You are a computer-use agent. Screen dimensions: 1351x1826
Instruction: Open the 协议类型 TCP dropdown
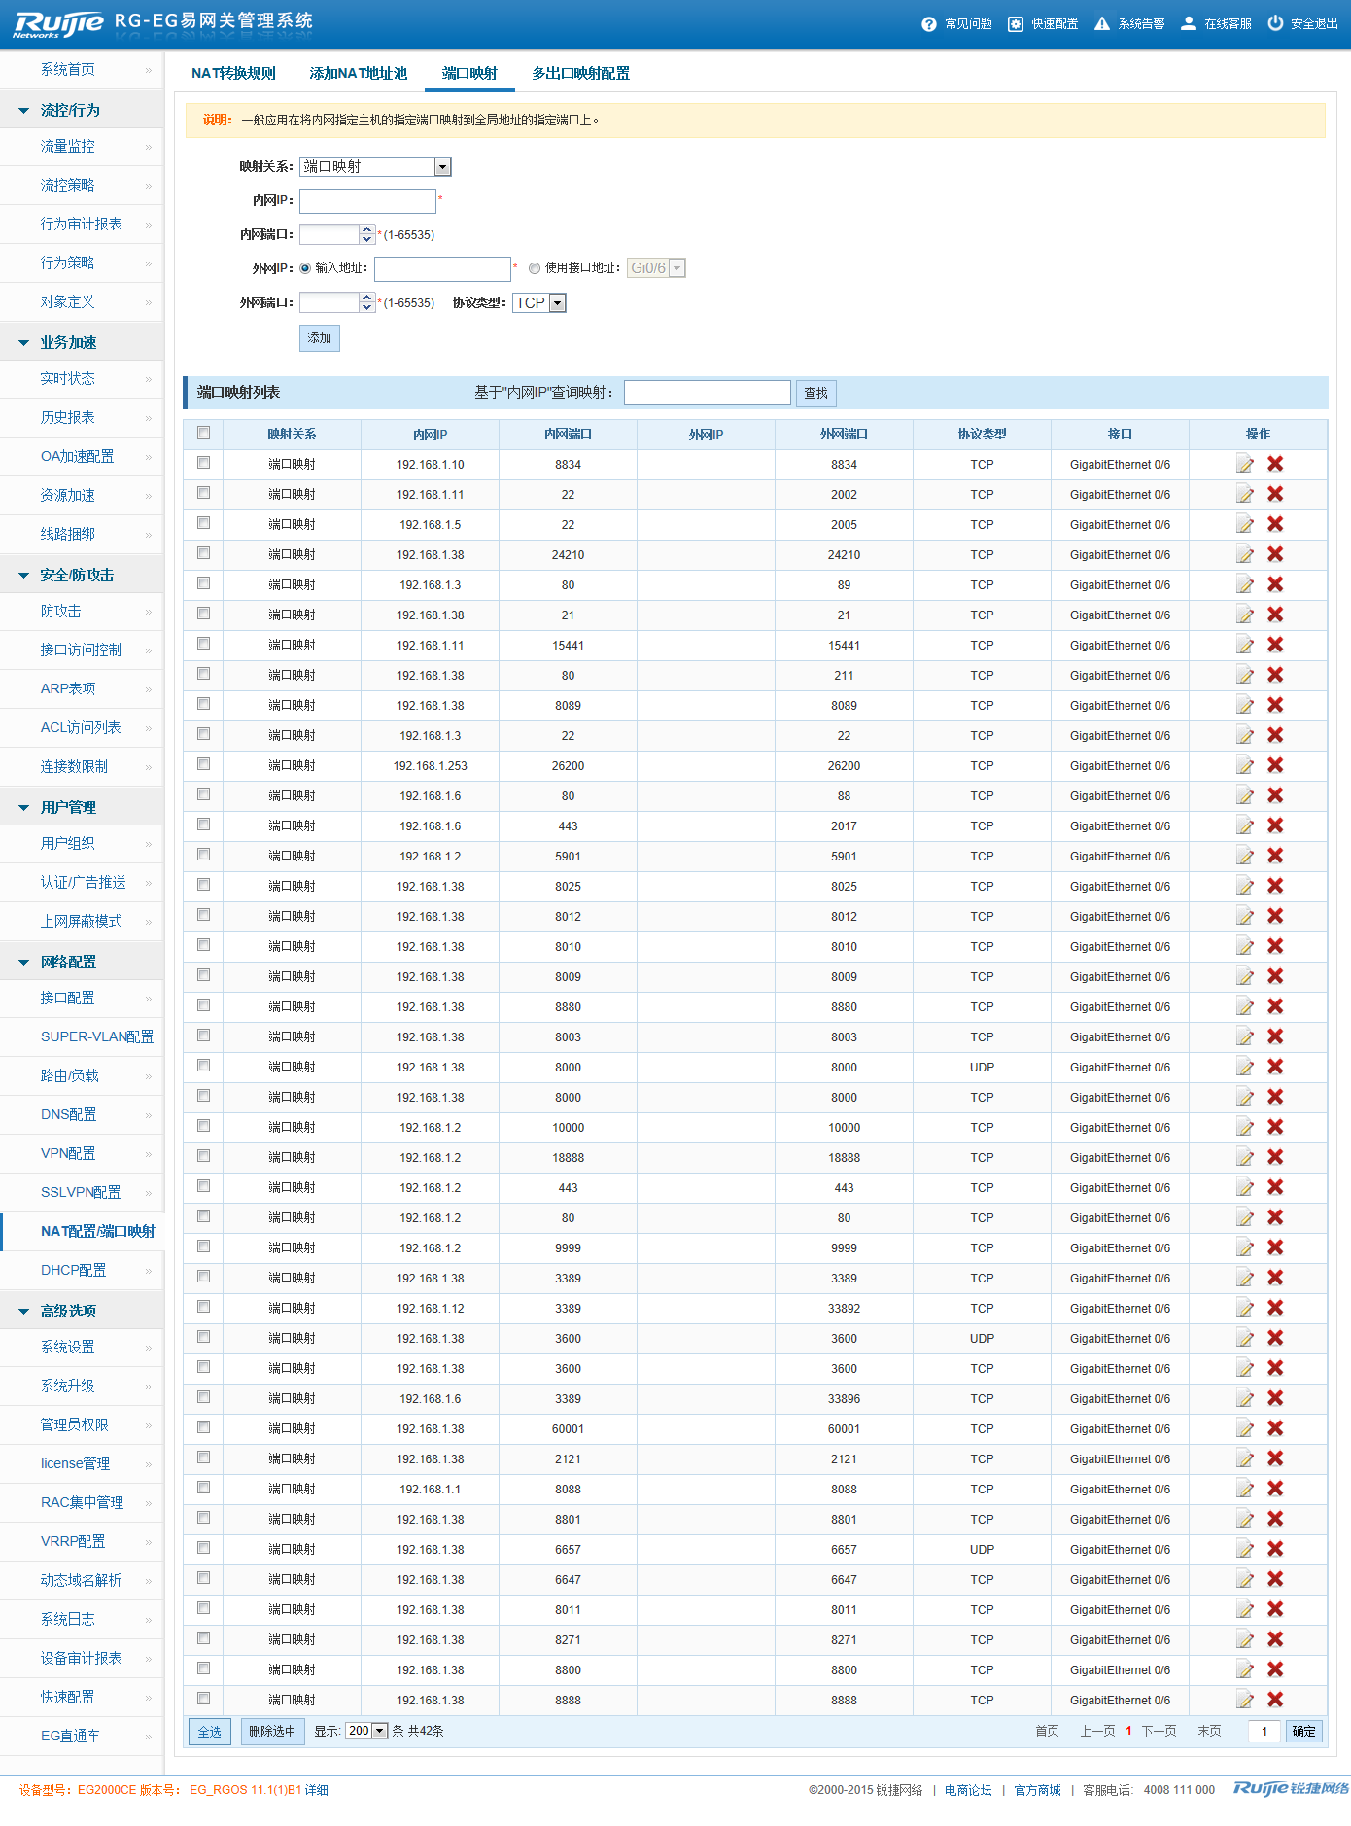(557, 303)
